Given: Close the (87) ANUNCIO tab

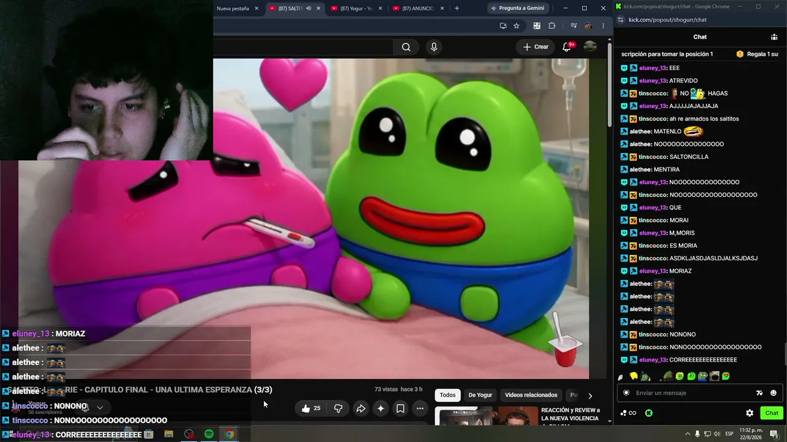Looking at the screenshot, I should click(441, 9).
